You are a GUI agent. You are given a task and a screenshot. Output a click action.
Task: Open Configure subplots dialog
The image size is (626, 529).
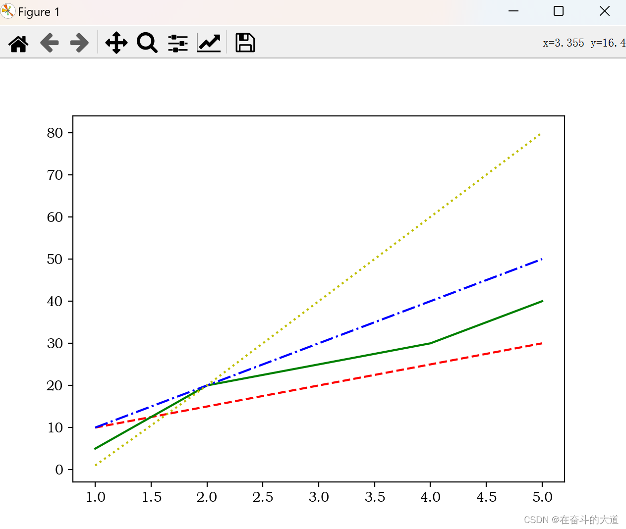pyautogui.click(x=178, y=43)
